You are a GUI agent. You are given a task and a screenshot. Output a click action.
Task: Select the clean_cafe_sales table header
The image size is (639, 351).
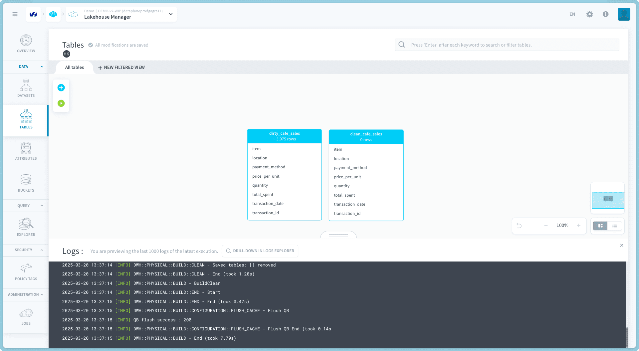tap(366, 137)
